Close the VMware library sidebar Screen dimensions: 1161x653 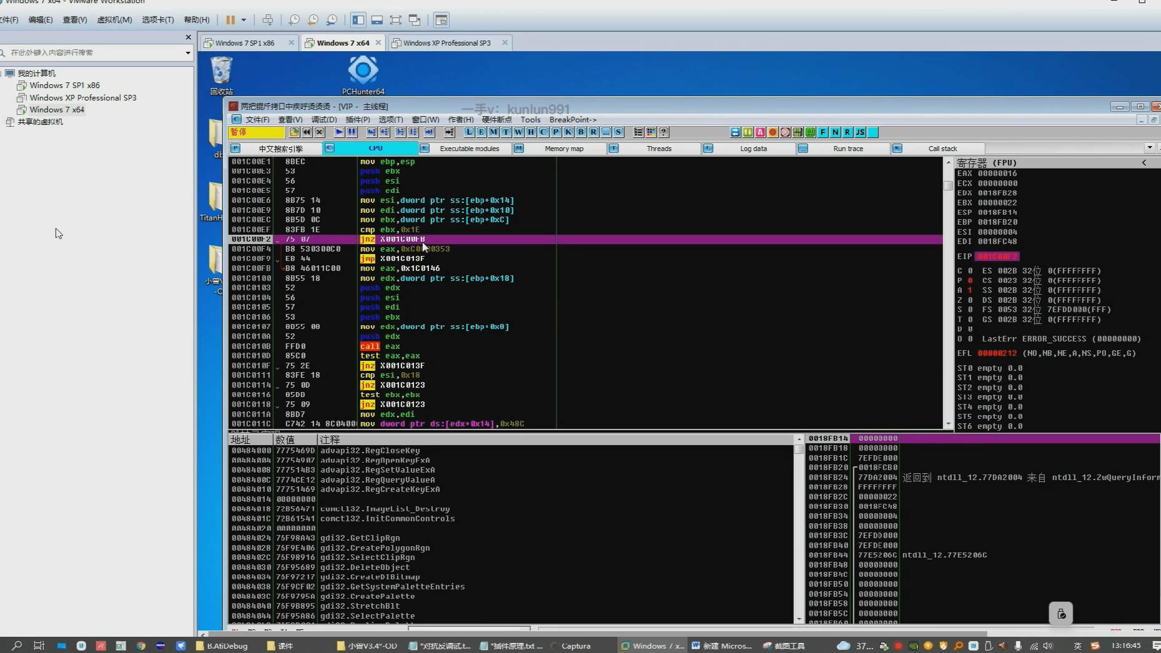coord(188,37)
